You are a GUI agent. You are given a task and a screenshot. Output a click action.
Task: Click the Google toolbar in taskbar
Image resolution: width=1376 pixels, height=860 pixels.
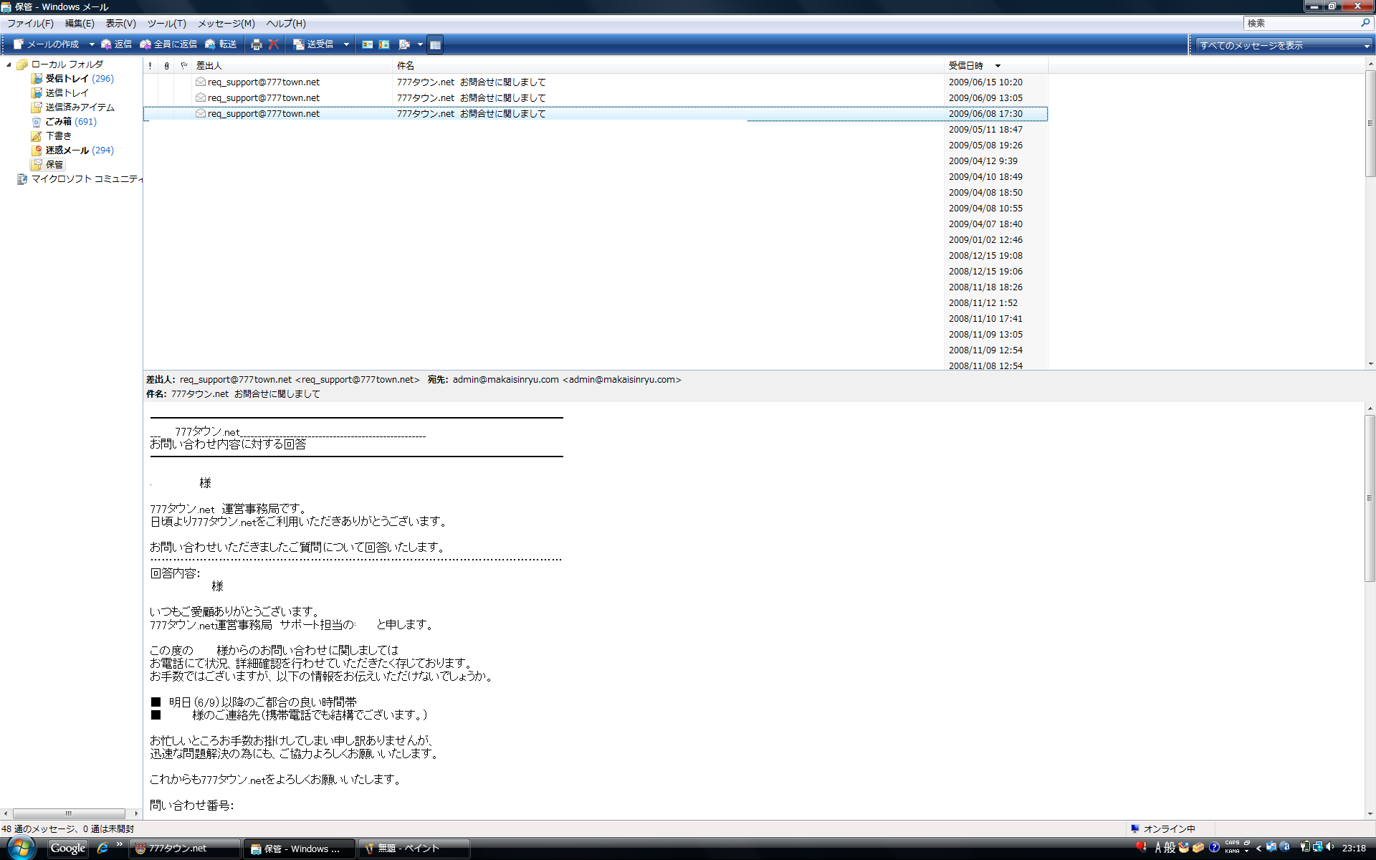pos(67,849)
